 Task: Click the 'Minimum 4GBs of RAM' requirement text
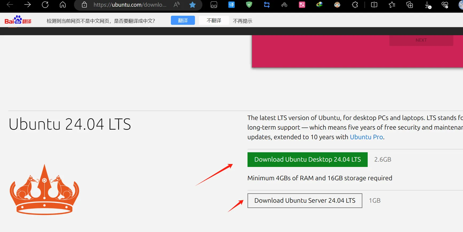pos(320,178)
